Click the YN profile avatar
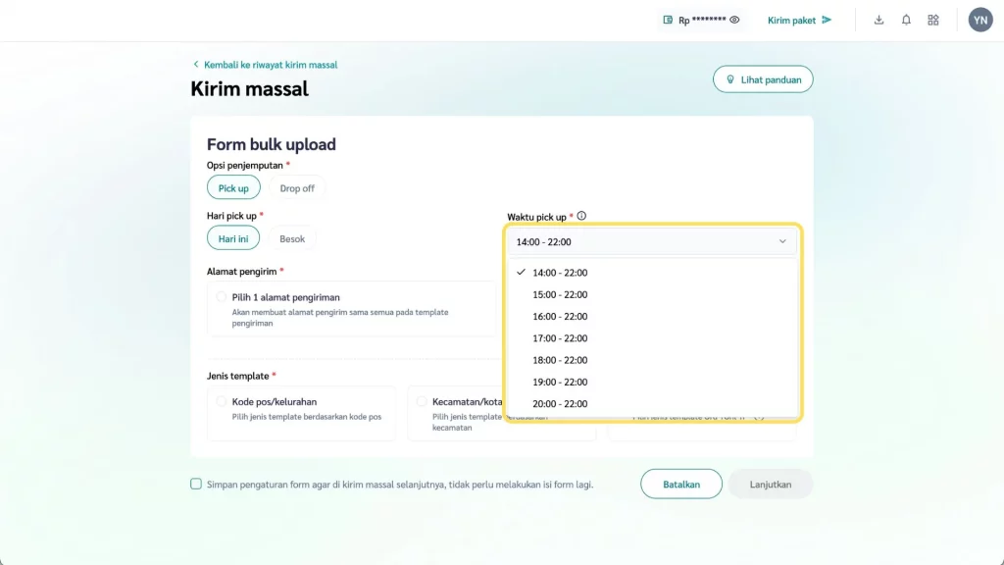 (x=980, y=20)
